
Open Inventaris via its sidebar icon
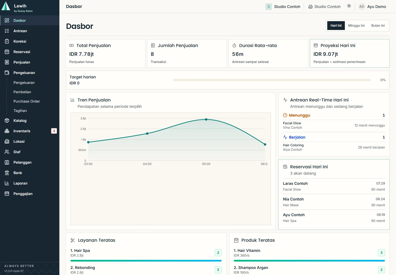[7, 131]
